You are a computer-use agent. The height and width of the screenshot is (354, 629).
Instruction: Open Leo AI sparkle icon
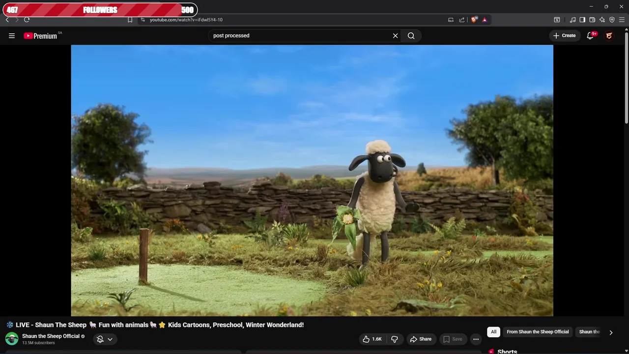click(602, 20)
